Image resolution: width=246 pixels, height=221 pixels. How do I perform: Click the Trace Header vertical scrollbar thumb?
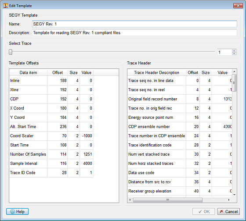(234, 83)
